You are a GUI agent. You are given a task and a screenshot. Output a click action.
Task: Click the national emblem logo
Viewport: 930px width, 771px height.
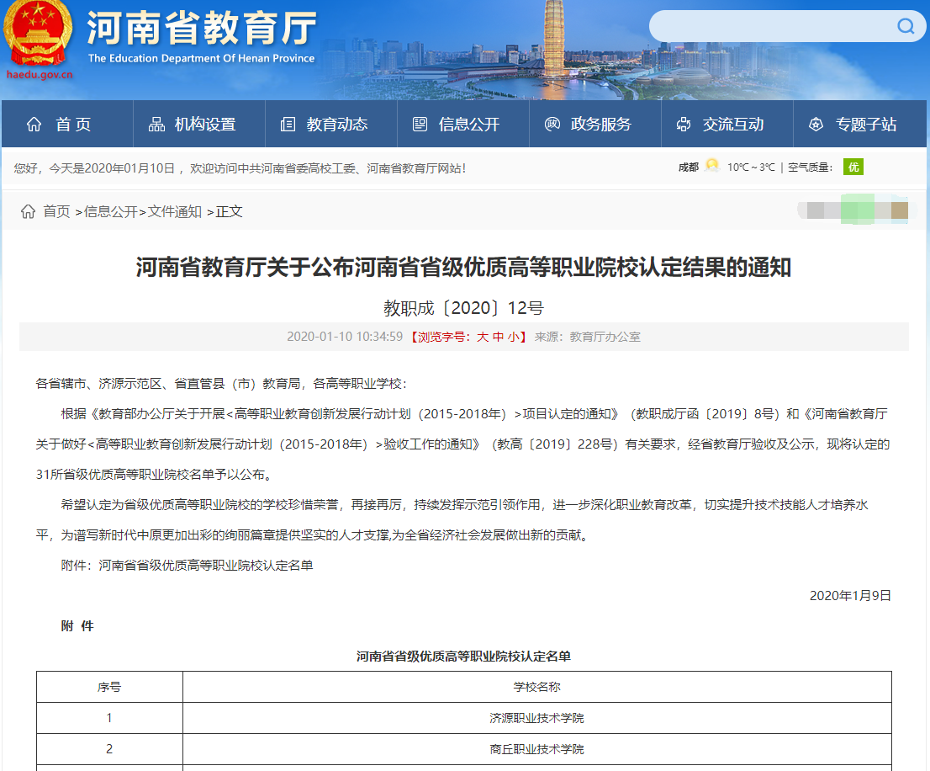tap(38, 35)
